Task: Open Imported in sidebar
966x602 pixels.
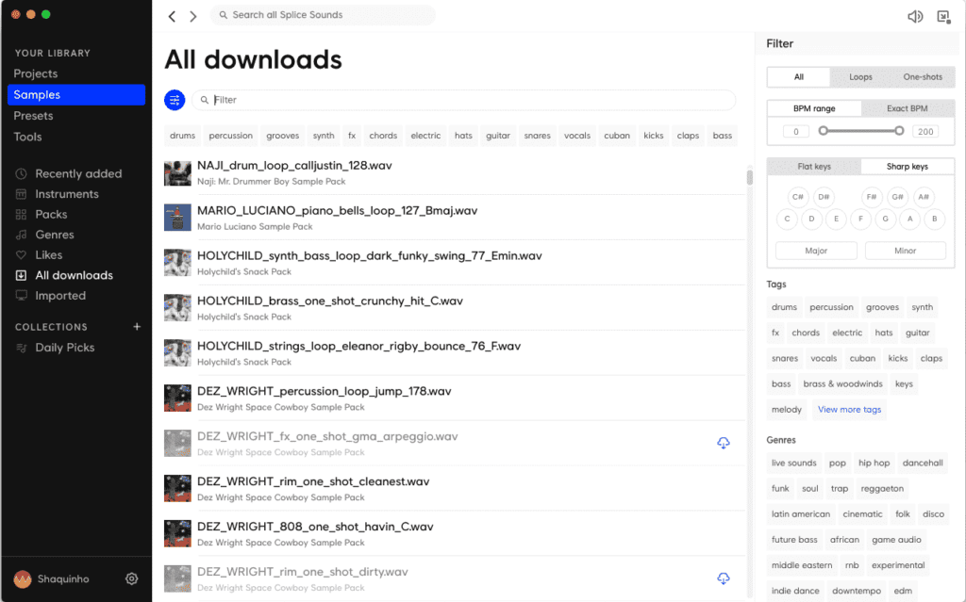Action: pyautogui.click(x=59, y=296)
